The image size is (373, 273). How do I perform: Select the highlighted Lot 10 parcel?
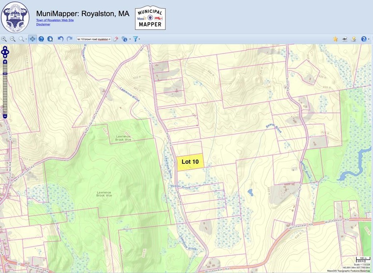click(x=191, y=162)
